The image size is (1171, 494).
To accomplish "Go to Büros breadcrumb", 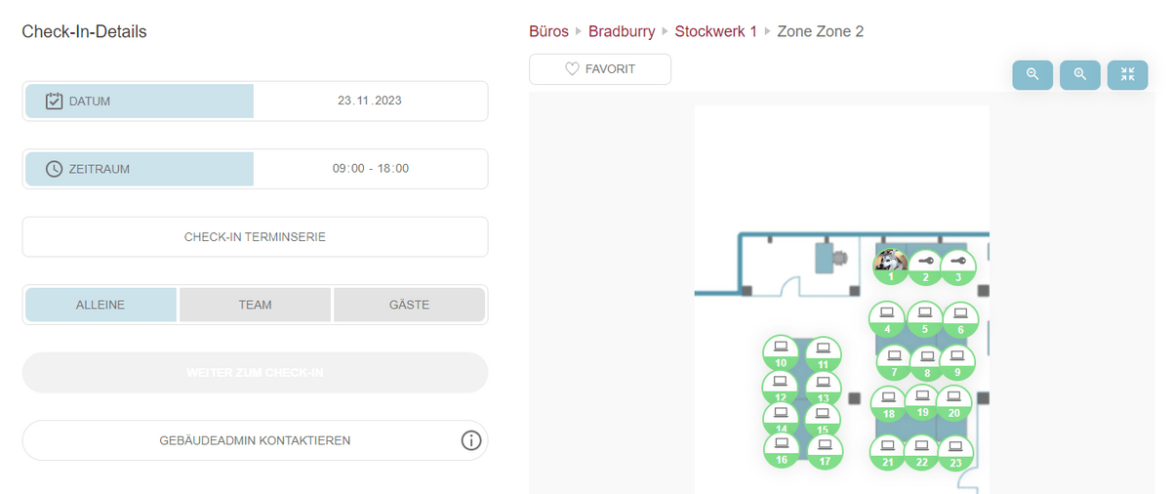I will click(548, 31).
